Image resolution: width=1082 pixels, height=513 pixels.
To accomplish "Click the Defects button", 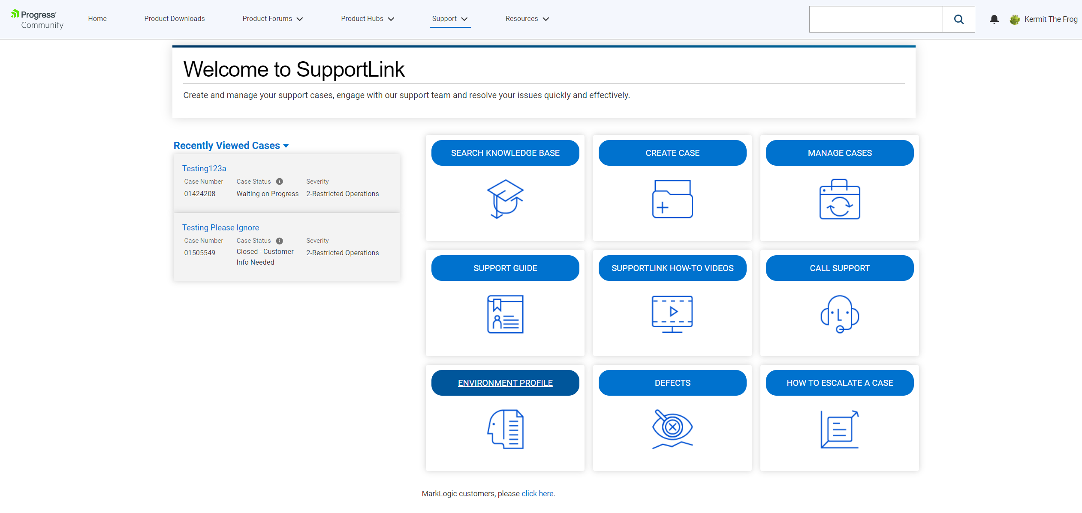I will 672,383.
